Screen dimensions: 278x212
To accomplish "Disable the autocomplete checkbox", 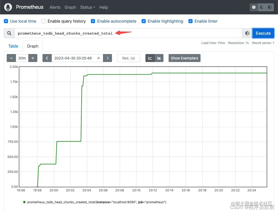I will [93, 21].
